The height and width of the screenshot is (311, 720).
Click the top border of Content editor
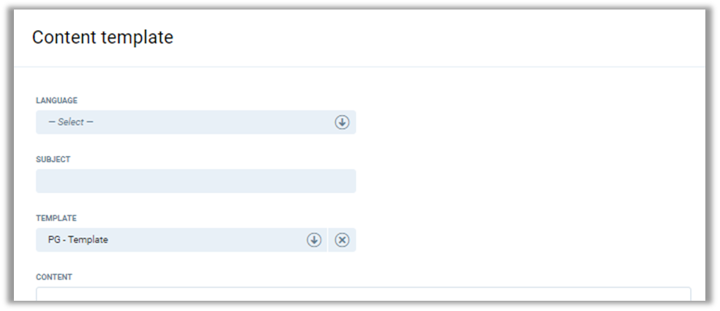362,288
